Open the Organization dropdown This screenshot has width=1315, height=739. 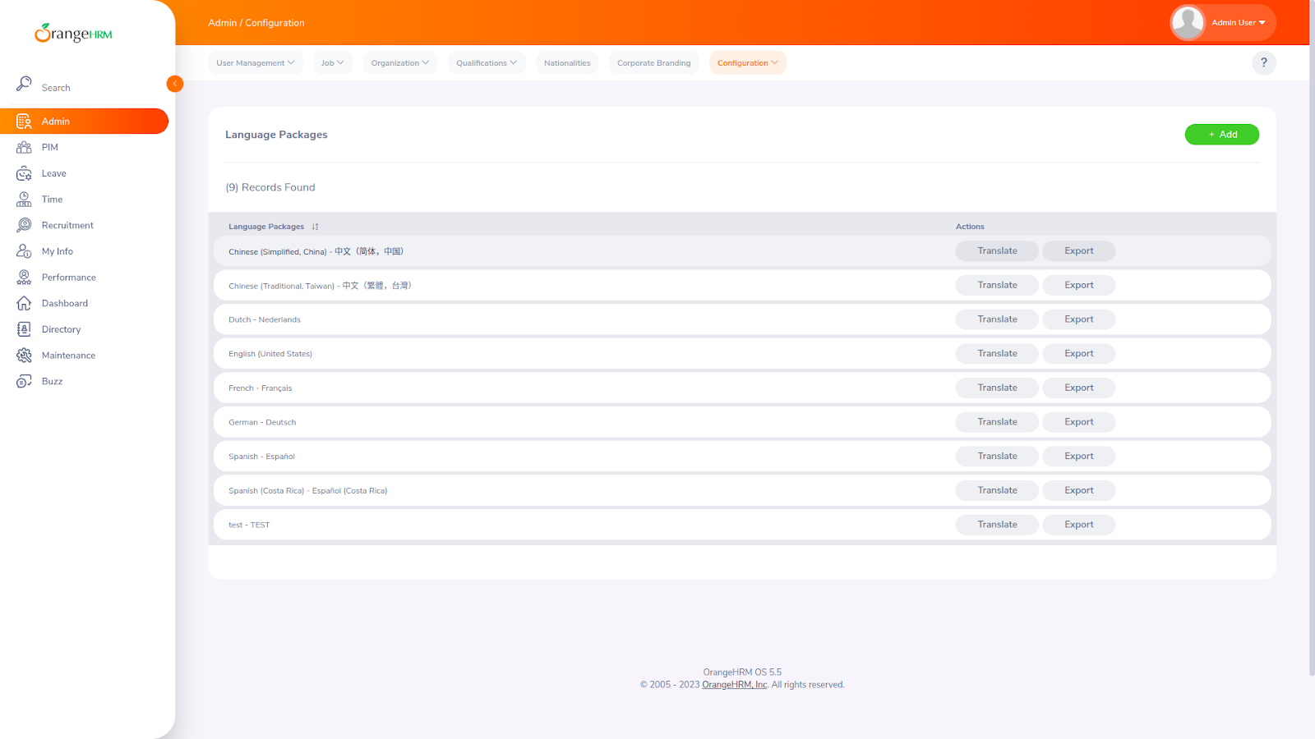click(400, 63)
